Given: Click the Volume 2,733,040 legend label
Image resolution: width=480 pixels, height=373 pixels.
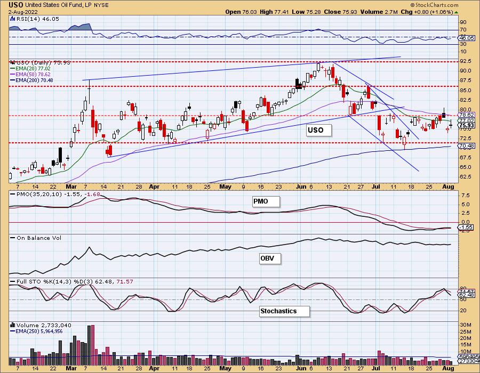Looking at the screenshot, I should [x=44, y=325].
